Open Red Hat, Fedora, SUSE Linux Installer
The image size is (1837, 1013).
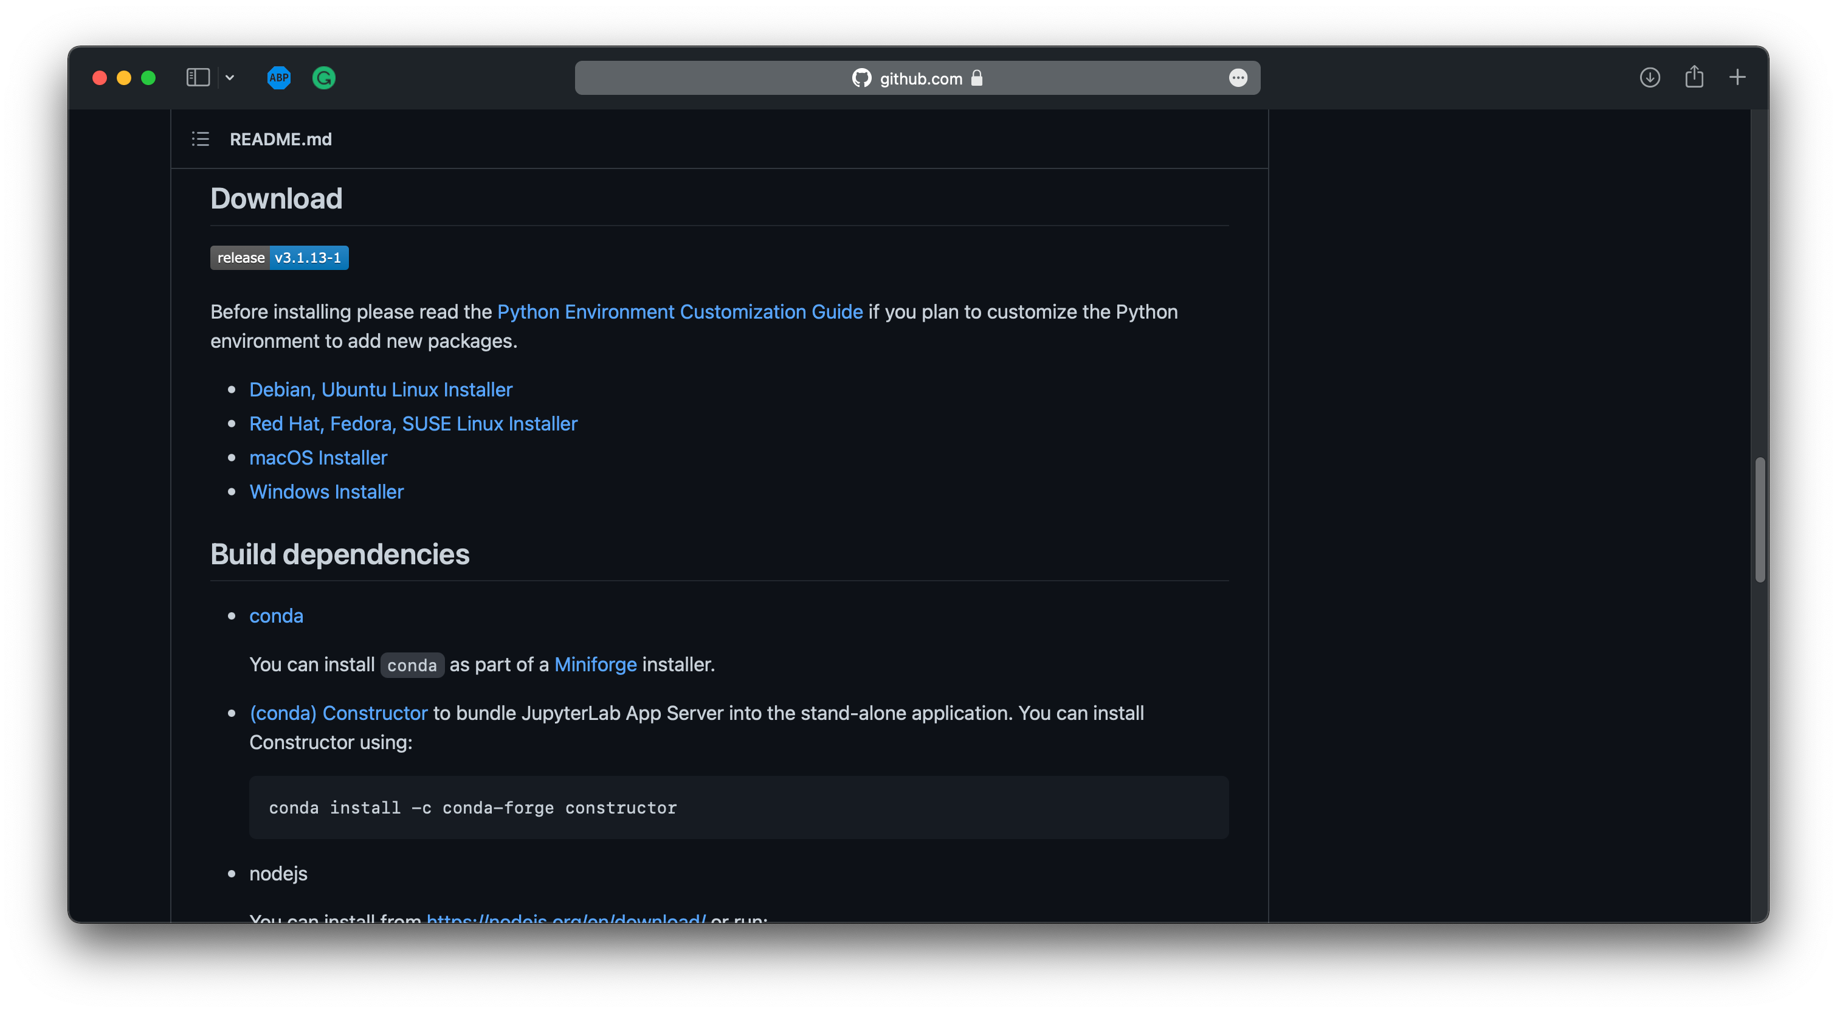[x=413, y=424]
